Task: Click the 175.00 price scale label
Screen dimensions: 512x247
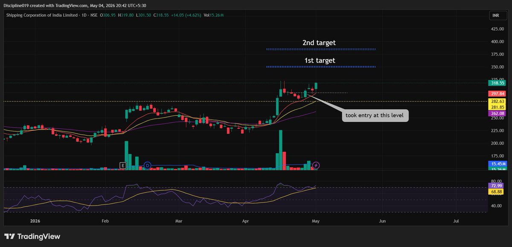Action: (x=497, y=156)
